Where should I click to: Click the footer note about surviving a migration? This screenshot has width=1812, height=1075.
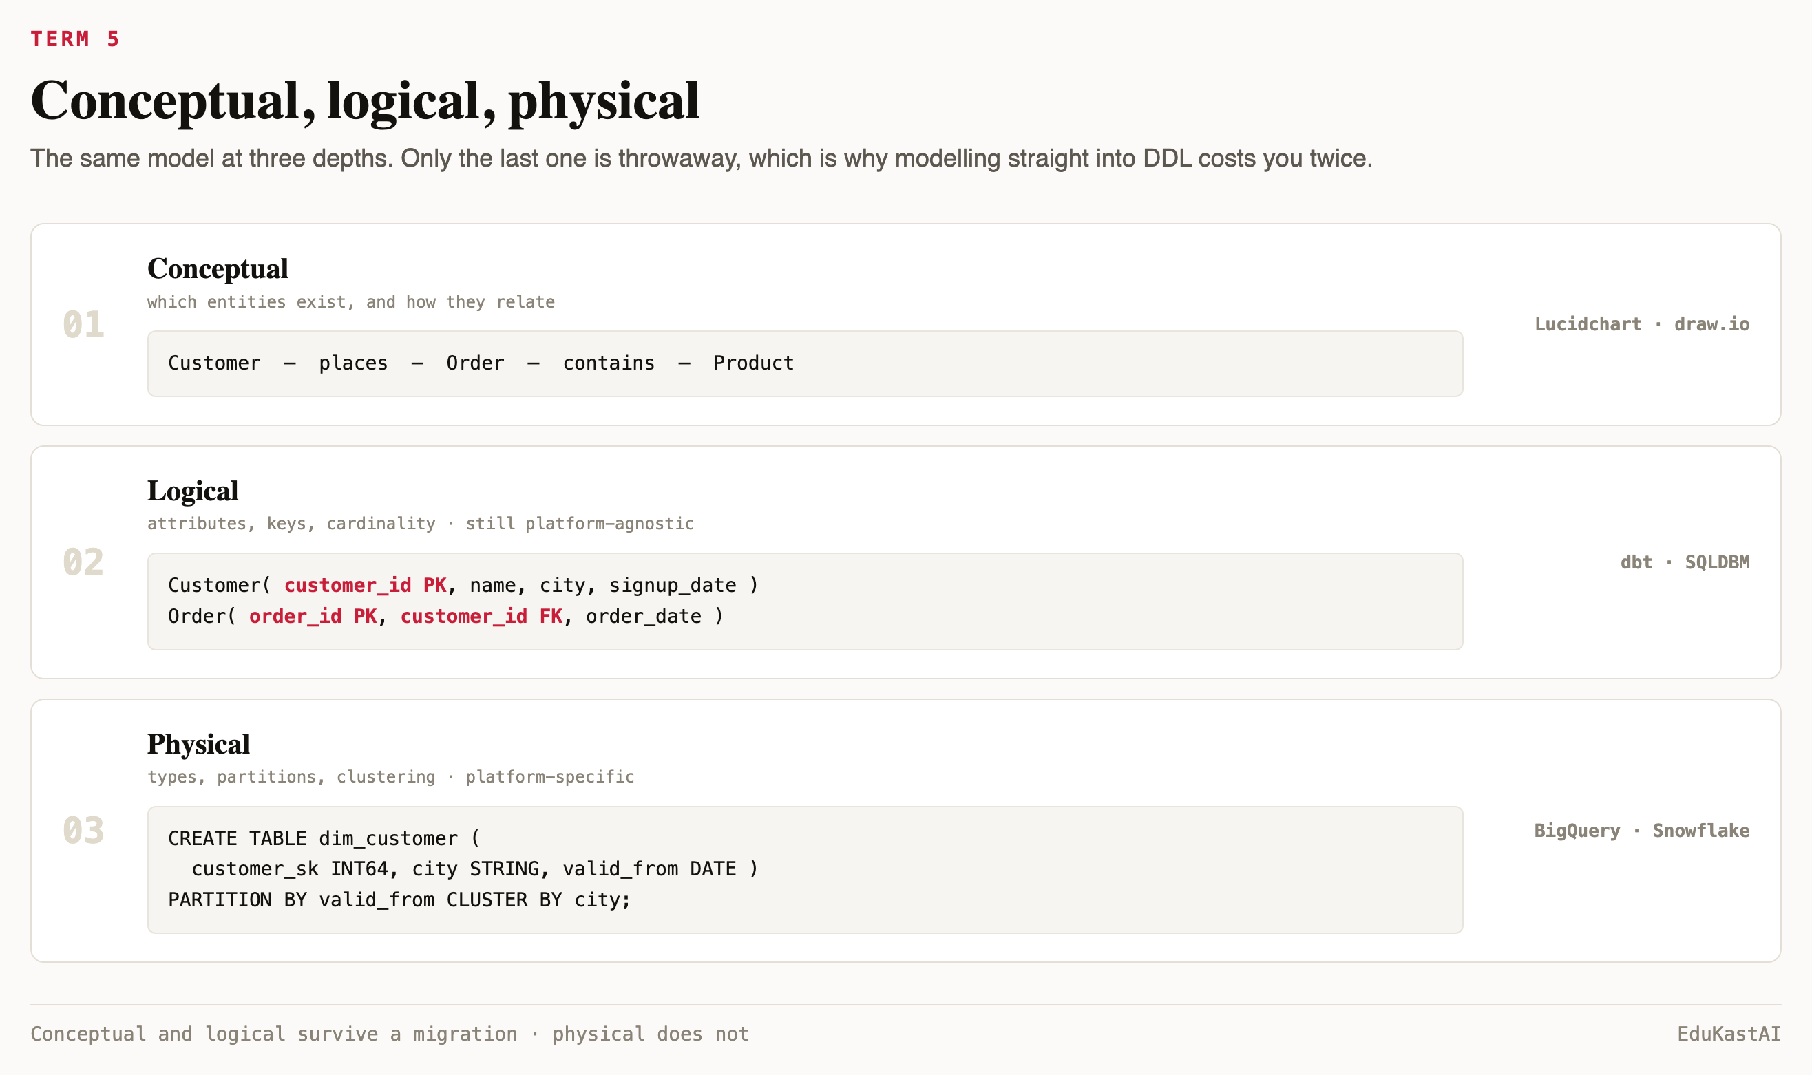390,1034
